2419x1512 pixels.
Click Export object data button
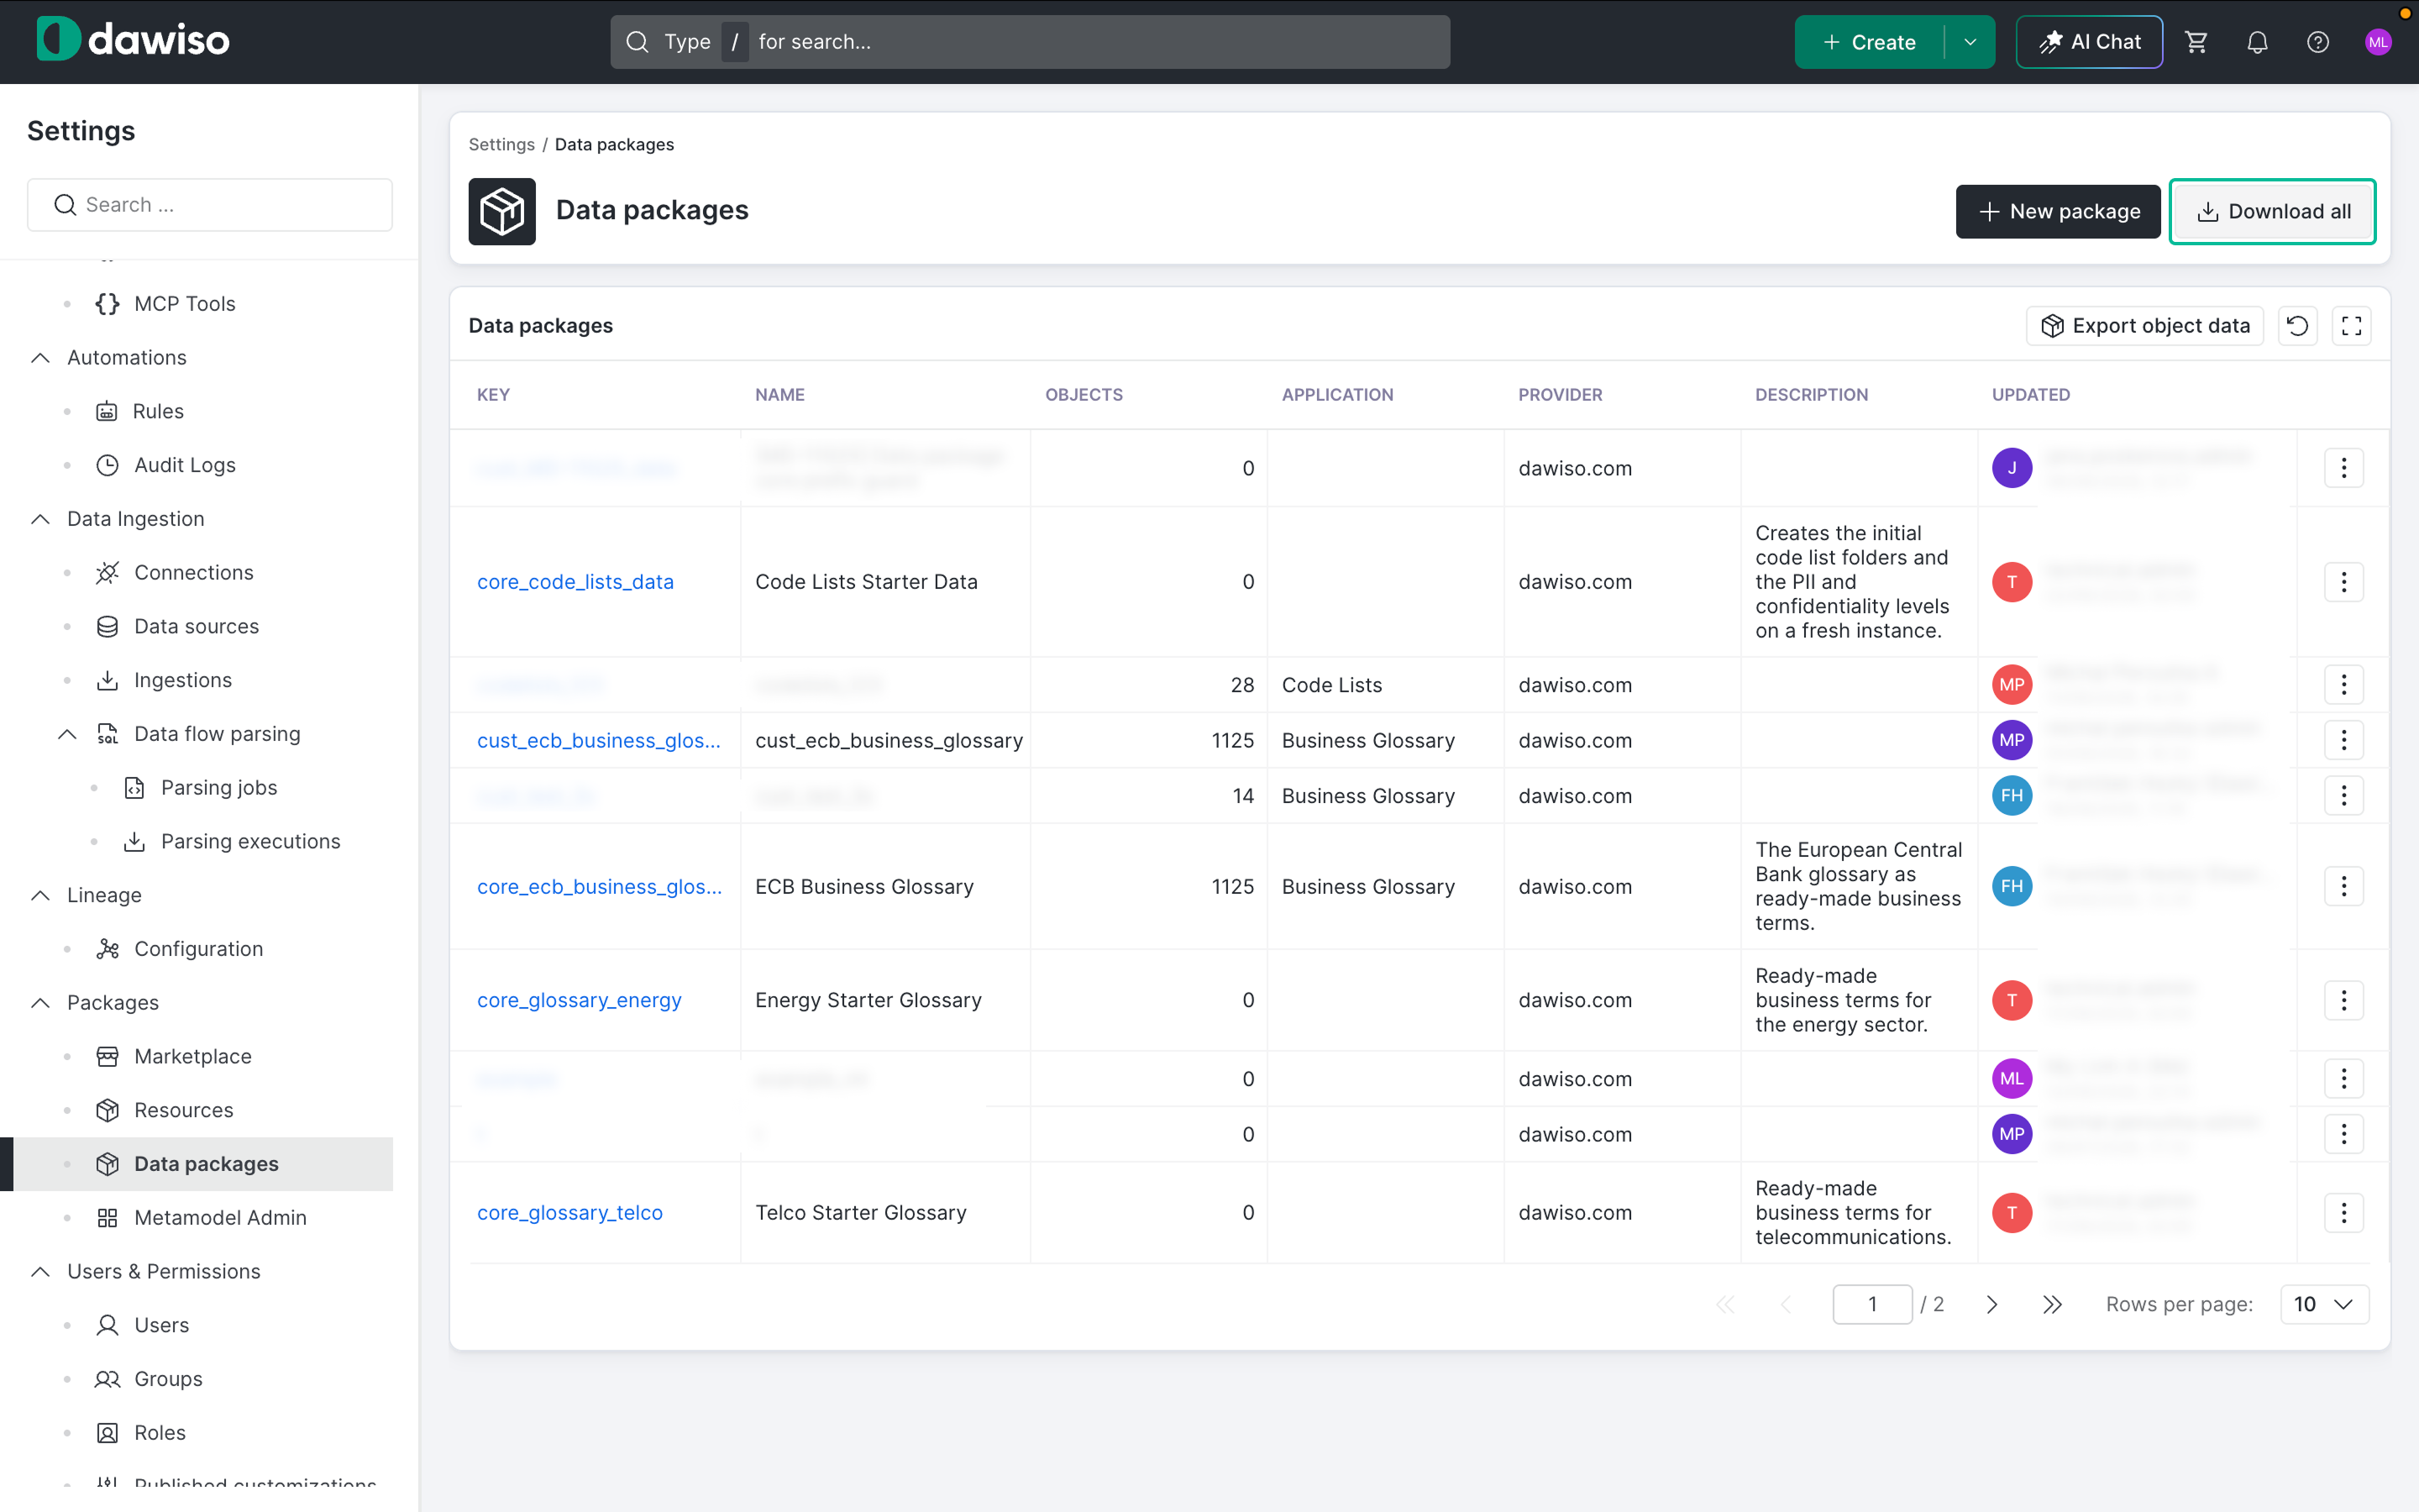point(2144,326)
